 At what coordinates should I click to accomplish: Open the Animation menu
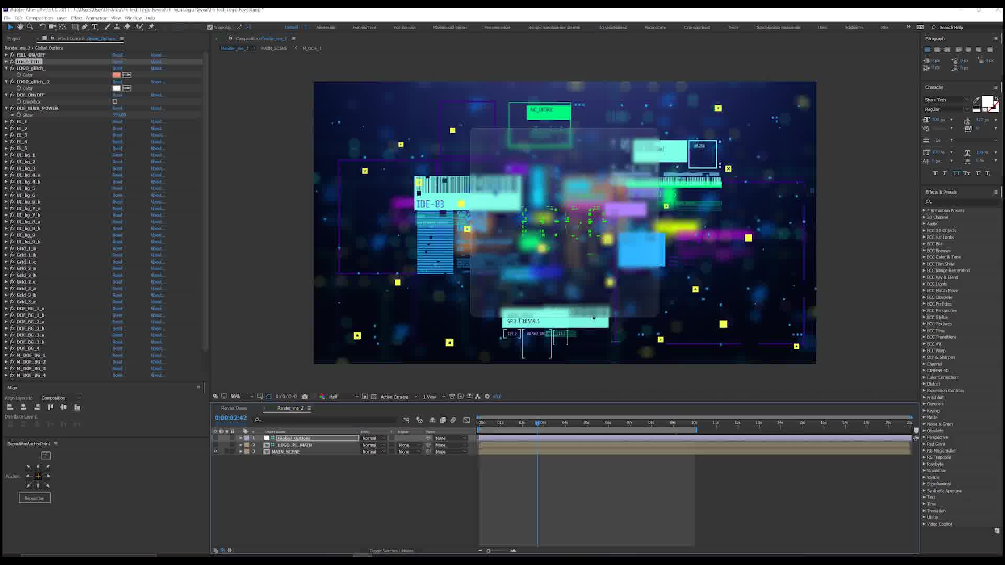coord(96,18)
